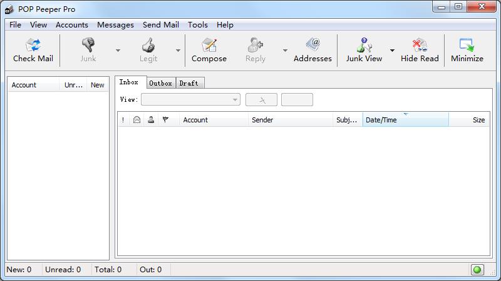501x281 pixels.
Task: Click the Unread header in accounts list
Action: pyautogui.click(x=73, y=85)
